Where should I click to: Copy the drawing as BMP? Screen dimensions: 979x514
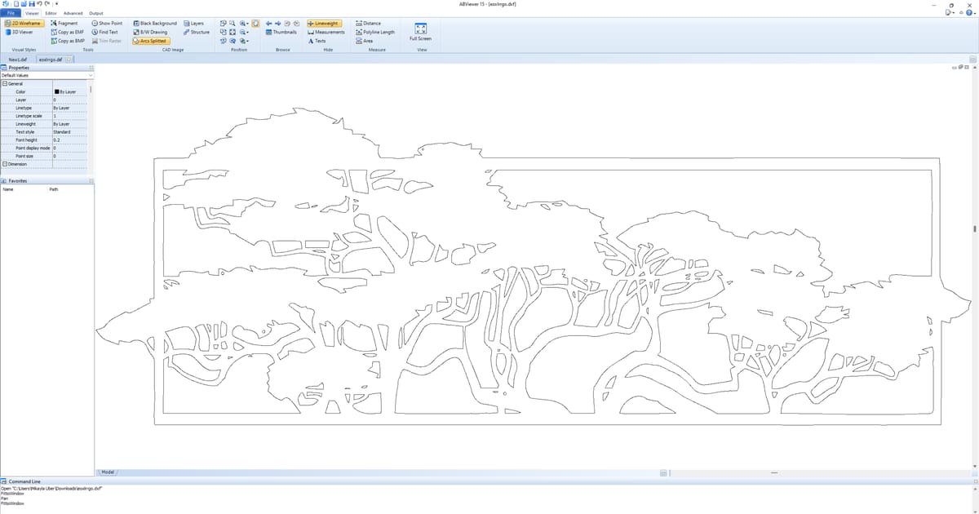pyautogui.click(x=68, y=40)
